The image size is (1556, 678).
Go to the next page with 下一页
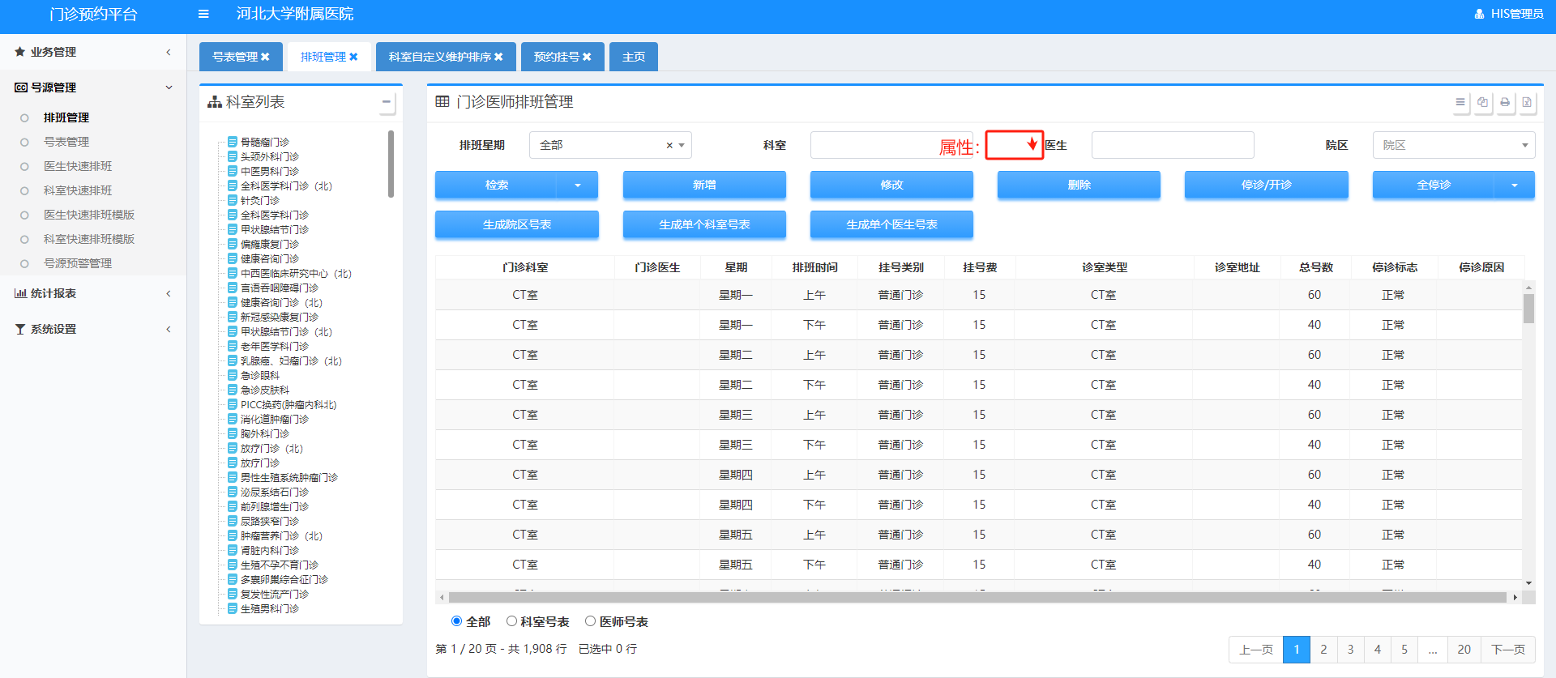point(1508,650)
